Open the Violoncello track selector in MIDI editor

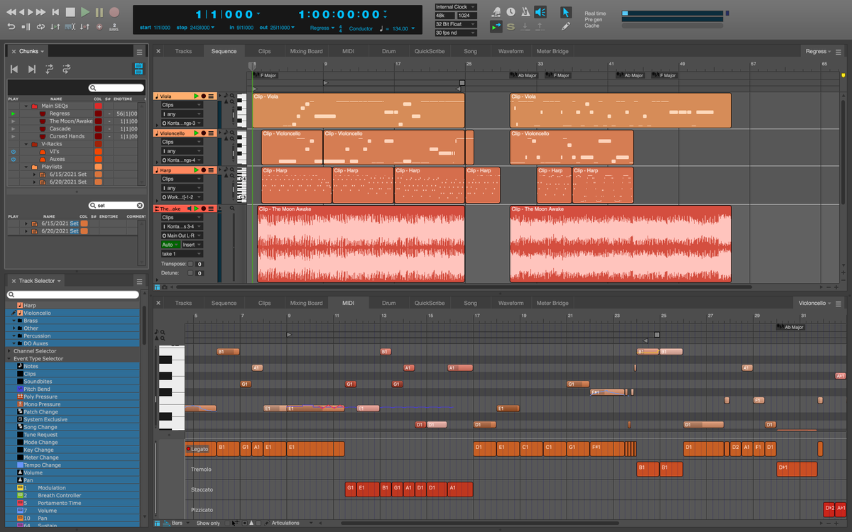(815, 303)
